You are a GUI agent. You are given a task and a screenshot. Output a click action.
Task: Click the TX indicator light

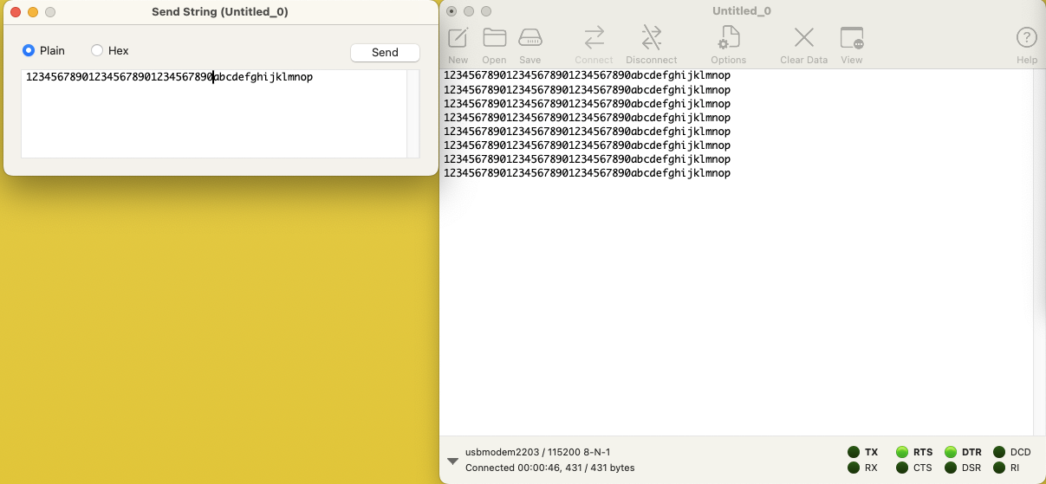tap(854, 452)
